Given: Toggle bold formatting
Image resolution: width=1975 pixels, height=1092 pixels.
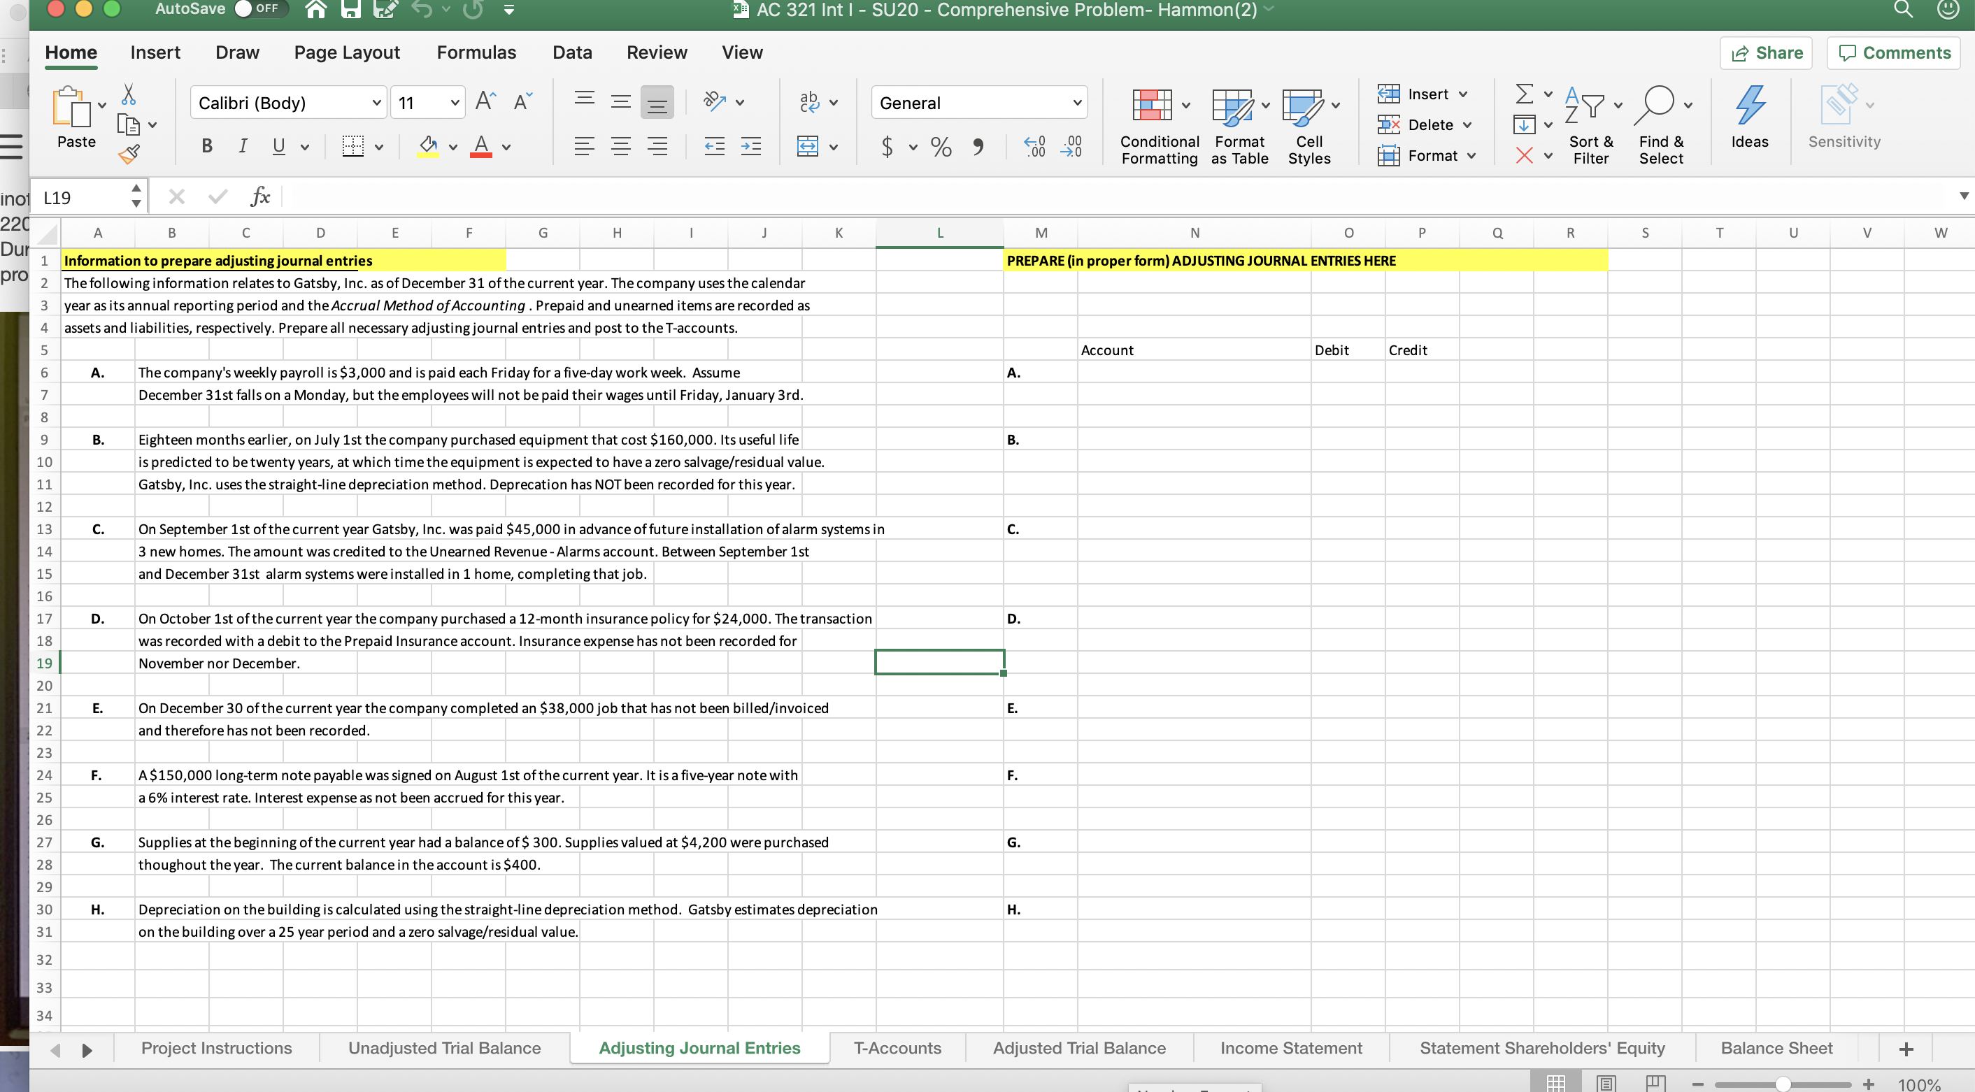Looking at the screenshot, I should (206, 145).
